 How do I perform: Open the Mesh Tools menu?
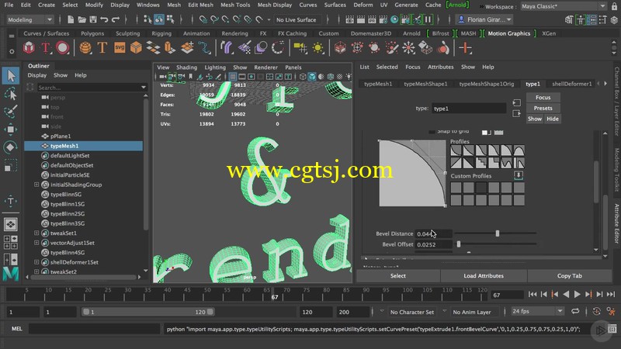(235, 5)
